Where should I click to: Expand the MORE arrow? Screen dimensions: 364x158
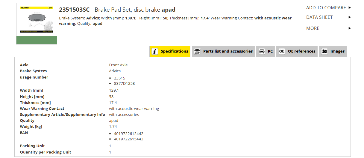(350, 28)
